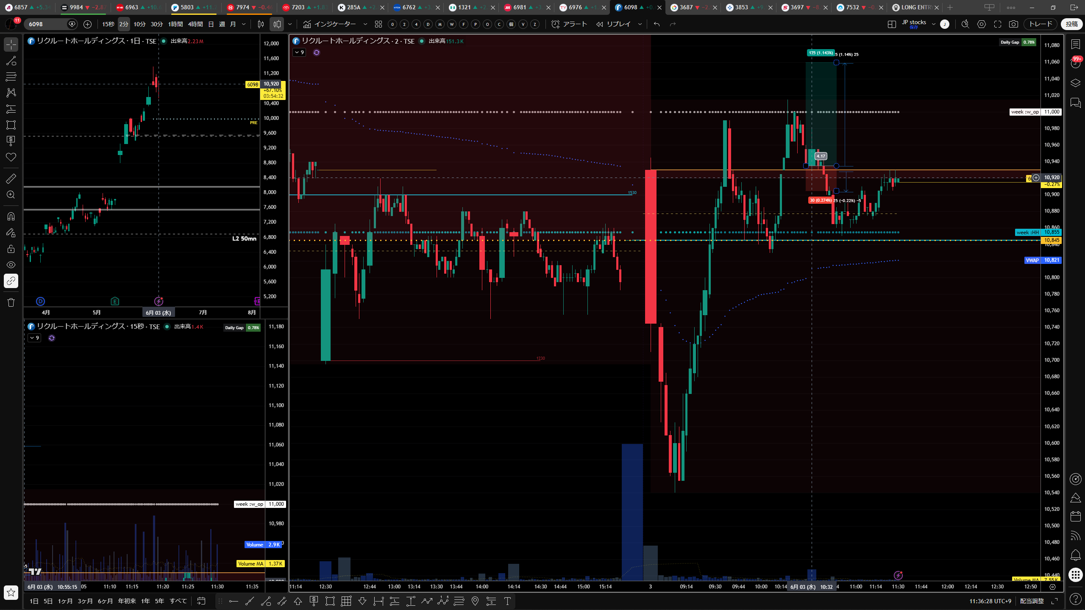Take a chart snapshot with camera icon
This screenshot has height=610, width=1085.
[1013, 24]
